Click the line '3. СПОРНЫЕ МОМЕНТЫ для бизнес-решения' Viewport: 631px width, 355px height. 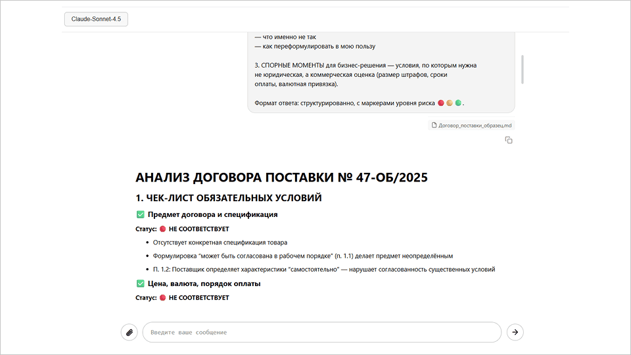tap(365, 65)
